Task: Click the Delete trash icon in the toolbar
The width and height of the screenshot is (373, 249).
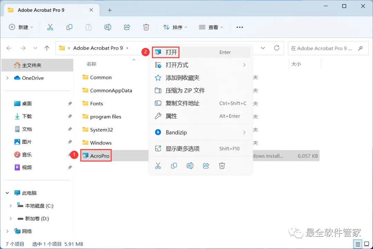Action: pos(146,27)
